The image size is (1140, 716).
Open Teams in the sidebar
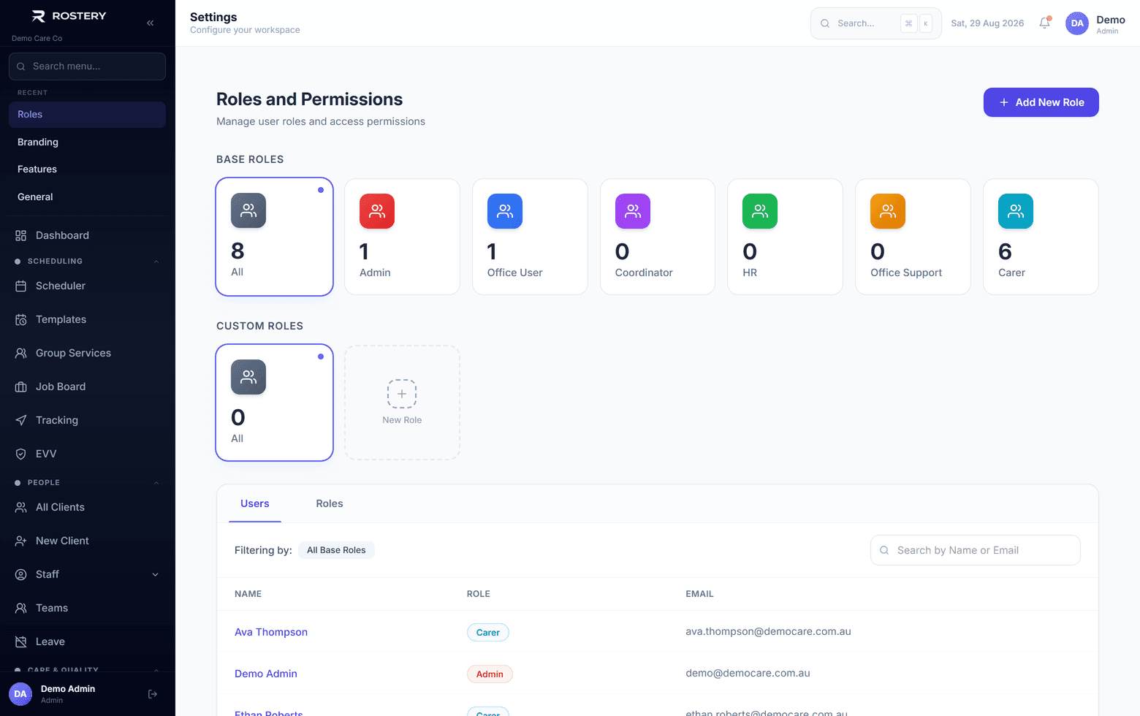click(x=88, y=608)
